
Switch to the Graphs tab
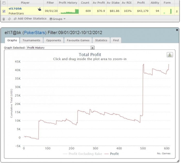[12, 40]
